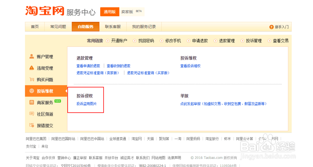313x167 pixels.
Task: Click the 账户管理 person icon
Action: [x=32, y=56]
